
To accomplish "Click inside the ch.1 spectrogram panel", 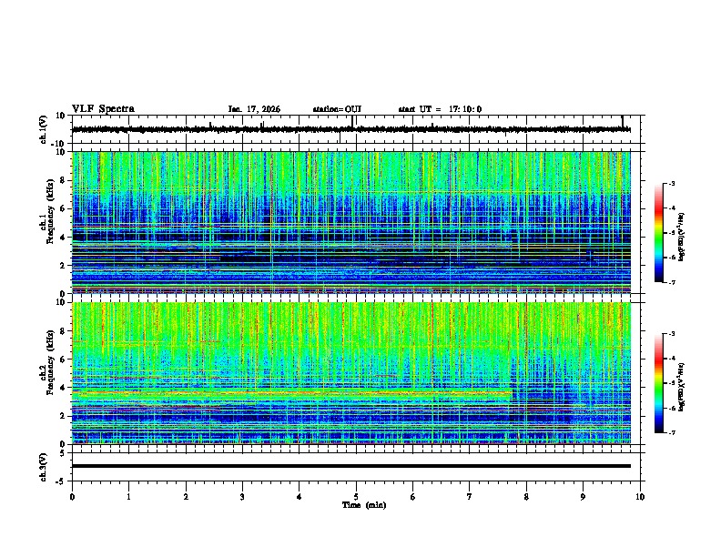I will pyautogui.click(x=350, y=222).
